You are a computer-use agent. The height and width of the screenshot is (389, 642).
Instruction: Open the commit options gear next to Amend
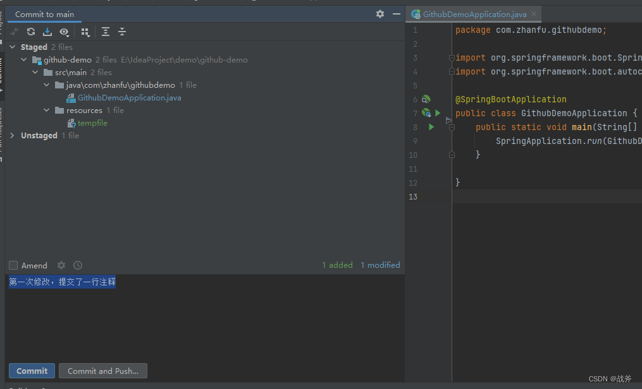coord(61,265)
